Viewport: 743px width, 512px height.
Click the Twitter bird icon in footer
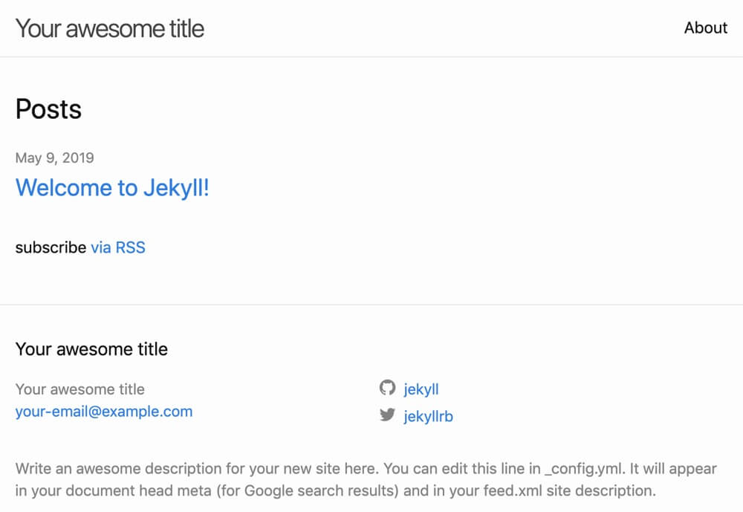pyautogui.click(x=387, y=415)
